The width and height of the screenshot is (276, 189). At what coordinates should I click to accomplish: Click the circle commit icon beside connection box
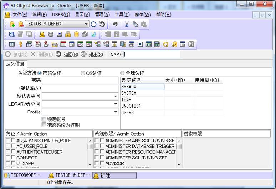click(x=93, y=24)
